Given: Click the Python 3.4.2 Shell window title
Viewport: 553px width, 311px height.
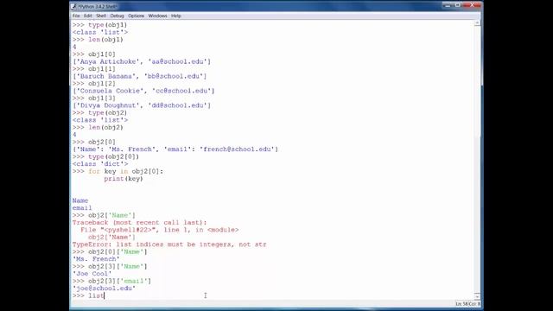Looking at the screenshot, I should pyautogui.click(x=98, y=6).
